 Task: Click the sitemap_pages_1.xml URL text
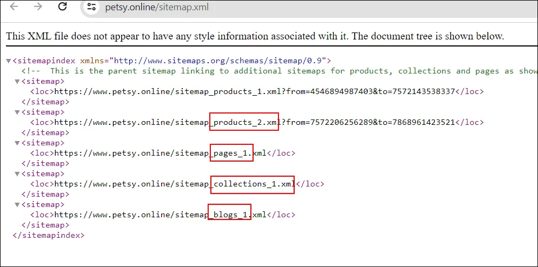(161, 153)
